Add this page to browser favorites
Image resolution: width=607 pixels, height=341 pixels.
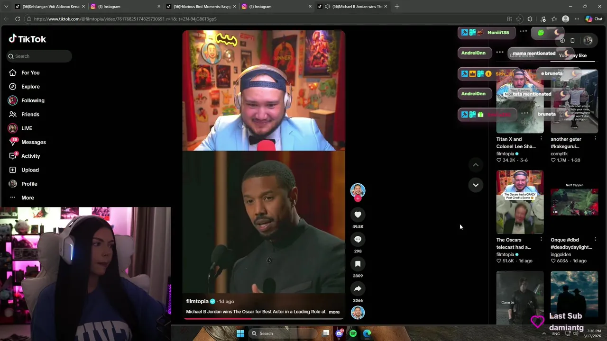click(x=518, y=19)
